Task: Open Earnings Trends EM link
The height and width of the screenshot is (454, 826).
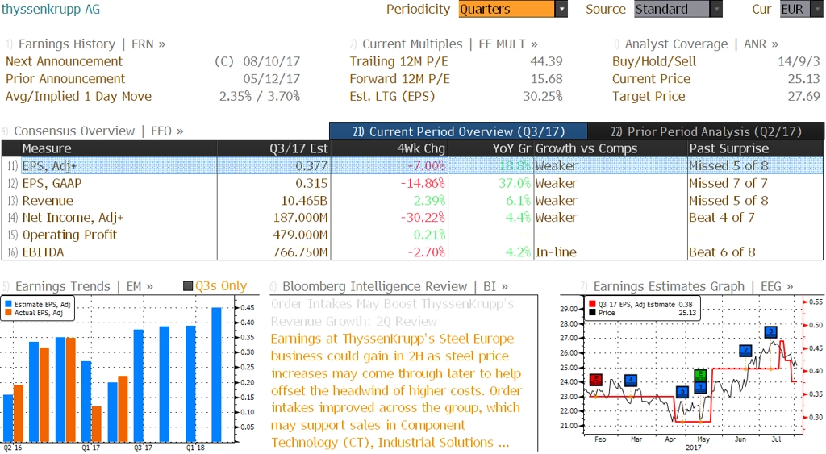Action: (84, 286)
